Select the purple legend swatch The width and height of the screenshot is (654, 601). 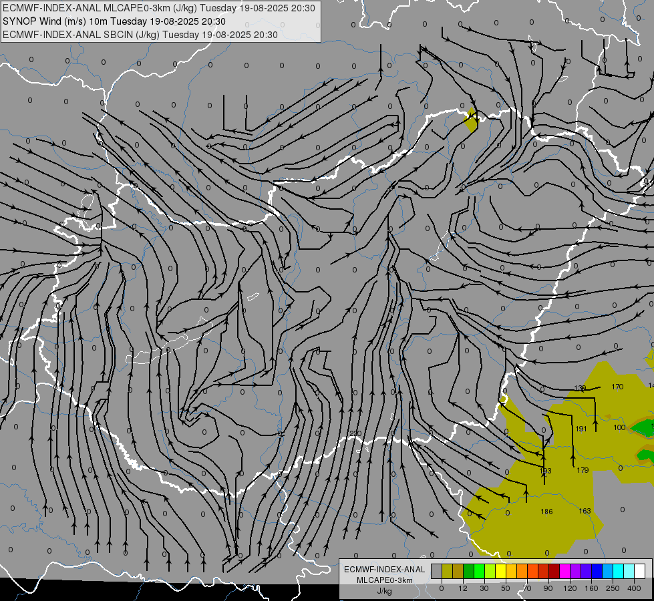[x=576, y=571]
